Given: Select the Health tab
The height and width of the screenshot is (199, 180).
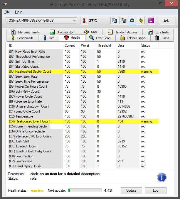Looking at the screenshot, I should click(72, 38).
